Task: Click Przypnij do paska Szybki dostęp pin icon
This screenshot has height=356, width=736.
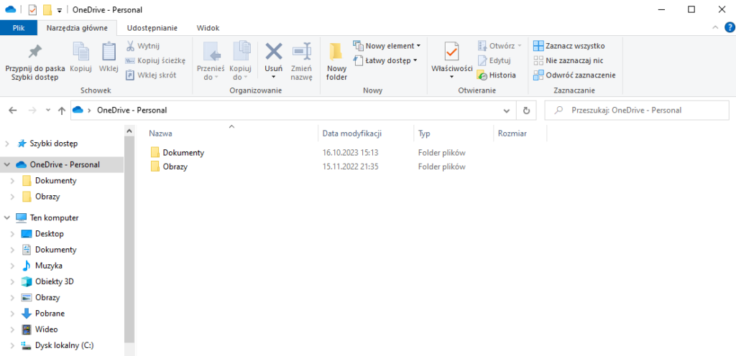Action: [34, 51]
